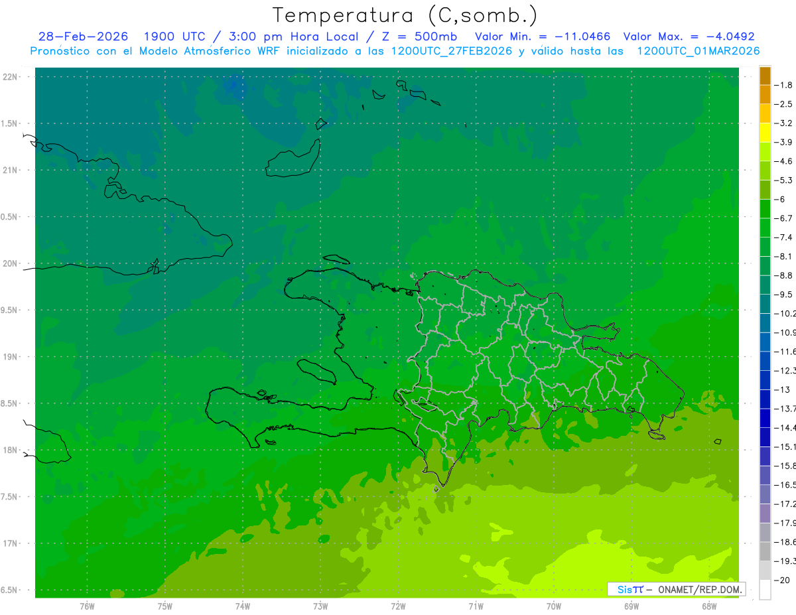Click the '69W' longitude label
The height and width of the screenshot is (615, 796).
631,606
